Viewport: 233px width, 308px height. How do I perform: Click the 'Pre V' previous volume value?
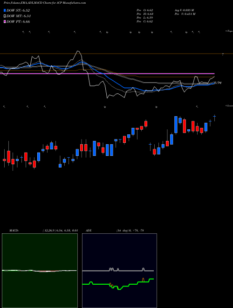(x=185, y=14)
